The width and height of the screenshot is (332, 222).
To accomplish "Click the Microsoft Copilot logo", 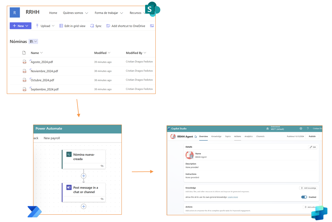I will (x=320, y=213).
